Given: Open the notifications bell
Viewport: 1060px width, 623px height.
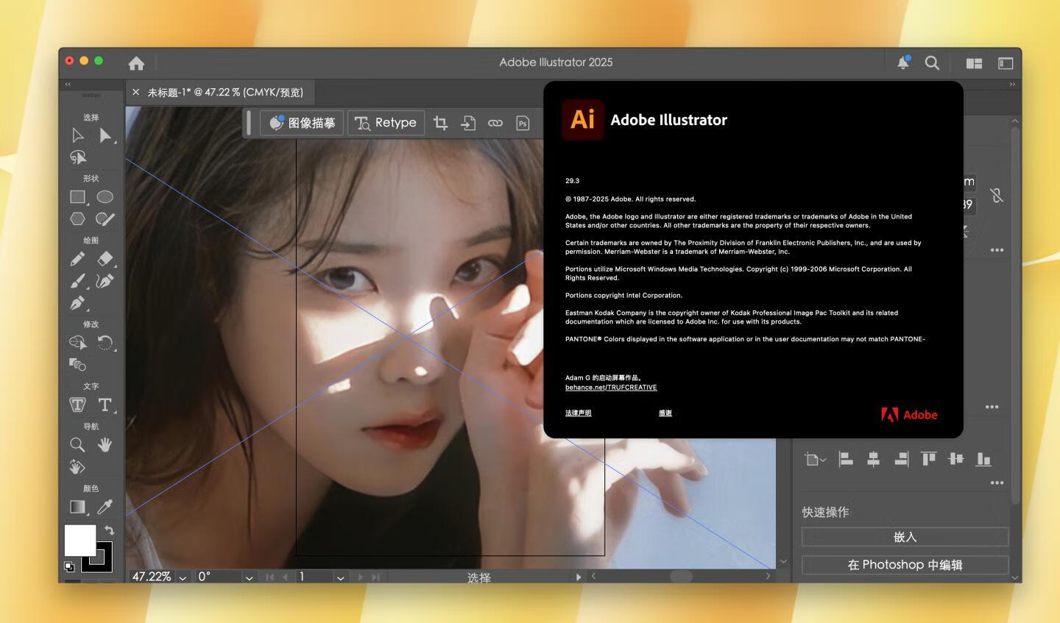Looking at the screenshot, I should click(x=903, y=63).
